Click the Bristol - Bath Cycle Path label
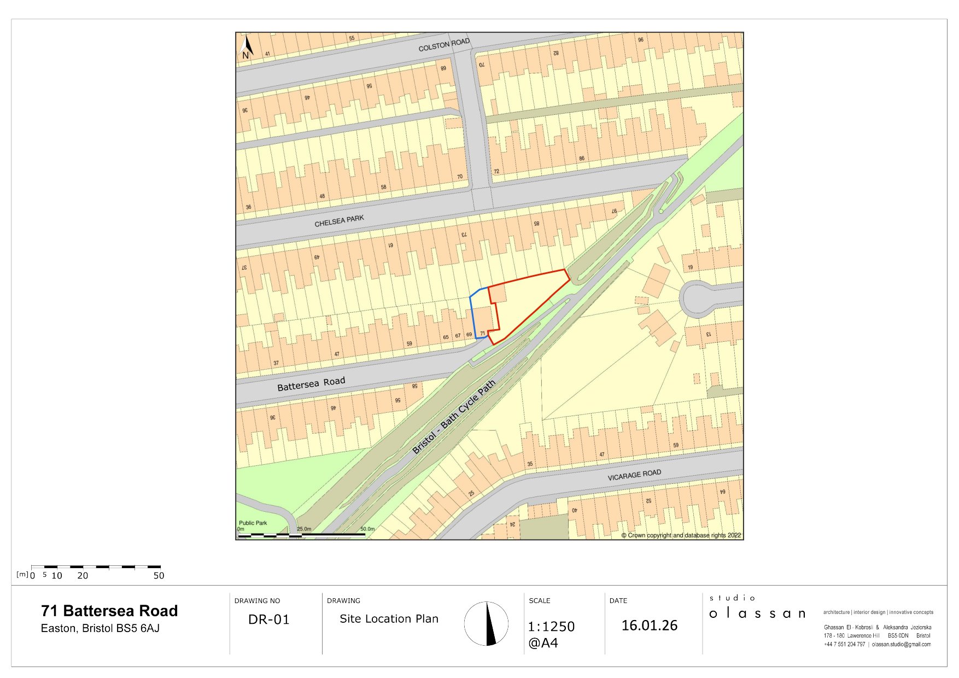The image size is (959, 678). (x=453, y=417)
